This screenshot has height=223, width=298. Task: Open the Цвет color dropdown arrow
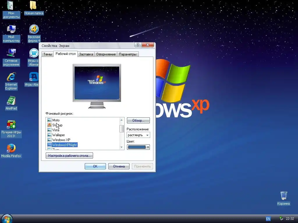148,147
